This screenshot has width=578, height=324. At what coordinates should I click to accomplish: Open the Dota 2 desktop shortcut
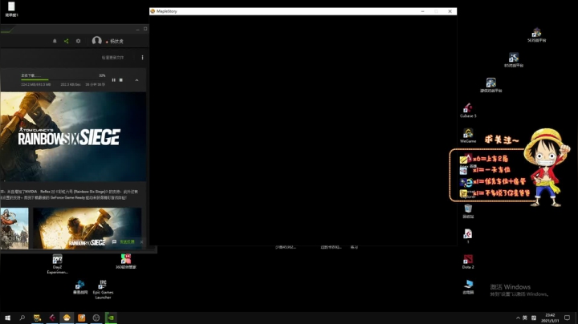[468, 261]
